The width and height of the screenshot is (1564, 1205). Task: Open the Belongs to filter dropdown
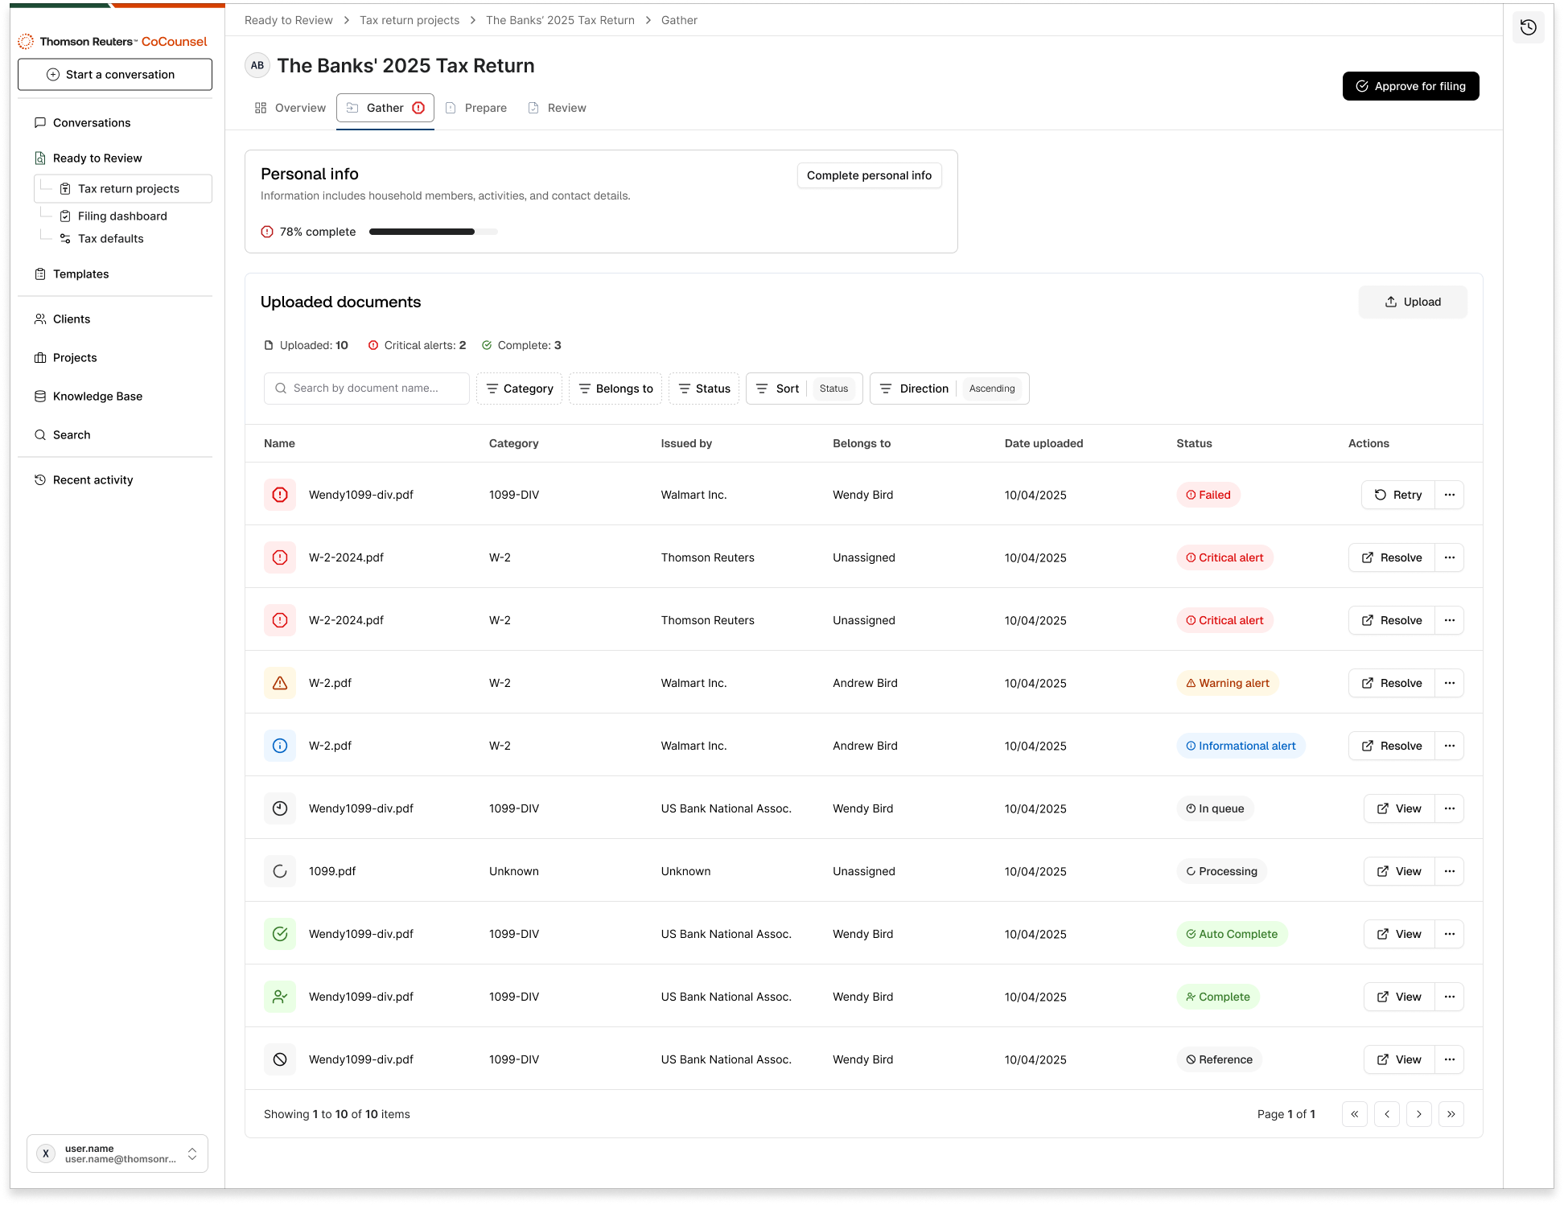tap(615, 388)
